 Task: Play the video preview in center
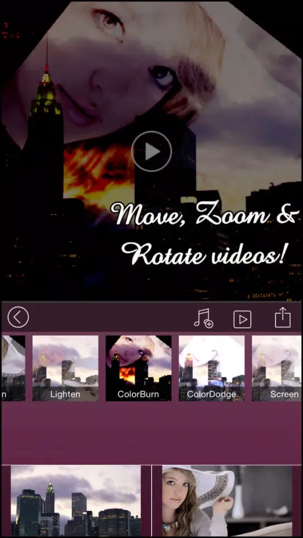click(151, 151)
